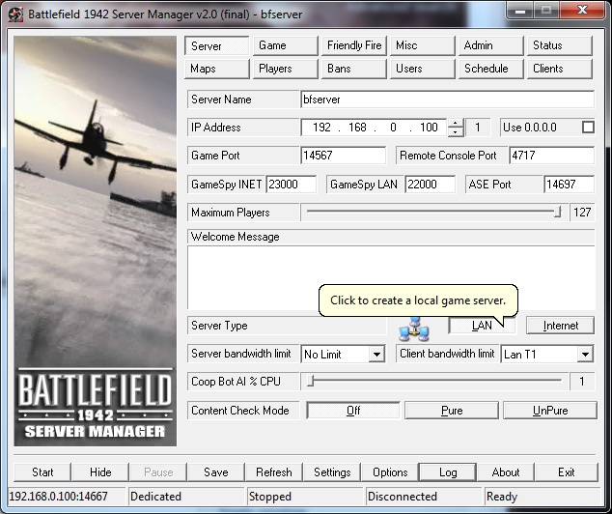Open the Bans tab
Viewport: 612px width, 514px height.
coord(354,69)
